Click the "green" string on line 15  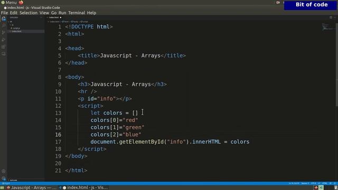134,127
